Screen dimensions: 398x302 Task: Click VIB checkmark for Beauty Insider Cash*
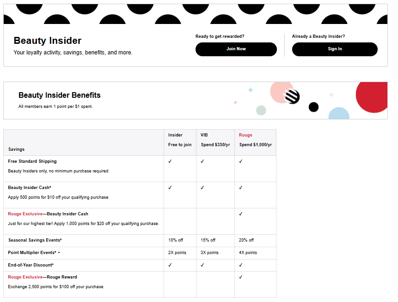click(x=202, y=188)
